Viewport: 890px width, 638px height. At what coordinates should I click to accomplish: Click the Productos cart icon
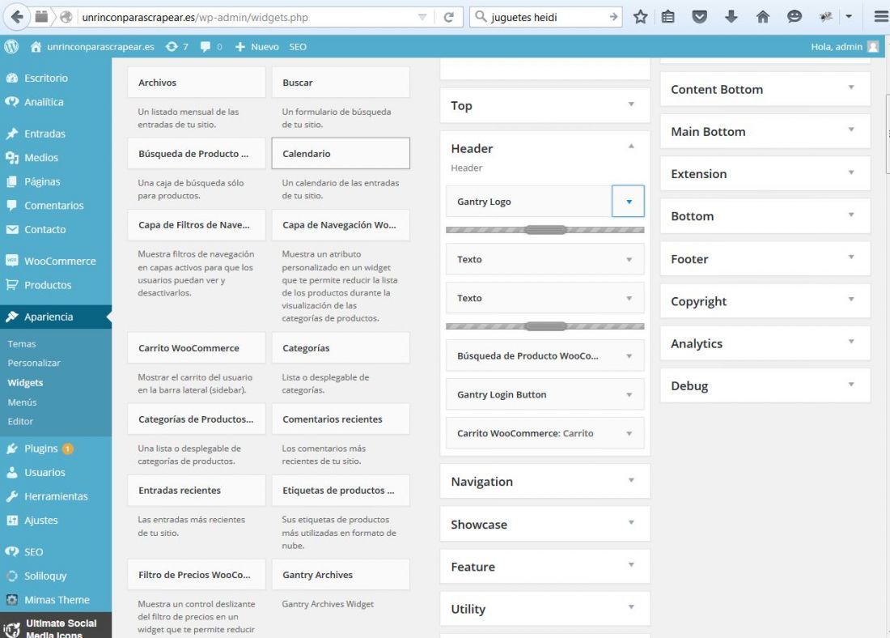[12, 285]
